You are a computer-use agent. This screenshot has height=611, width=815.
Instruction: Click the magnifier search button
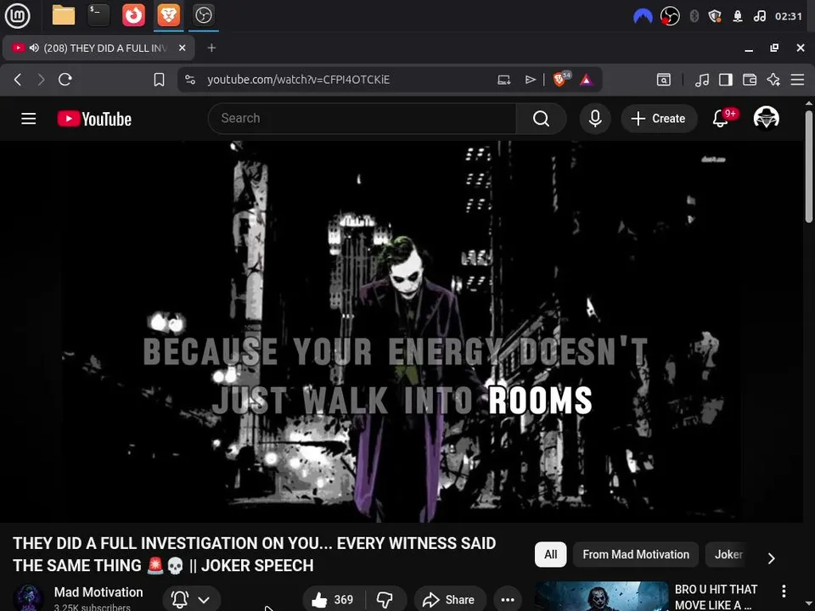pos(541,119)
